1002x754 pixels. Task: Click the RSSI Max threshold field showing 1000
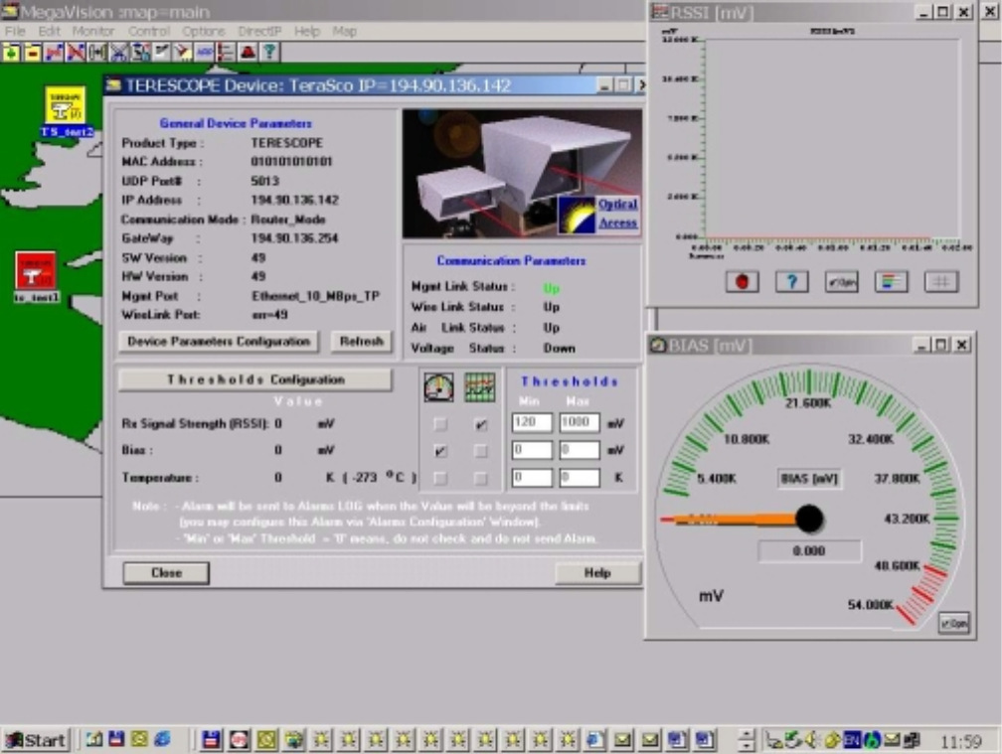coord(580,422)
